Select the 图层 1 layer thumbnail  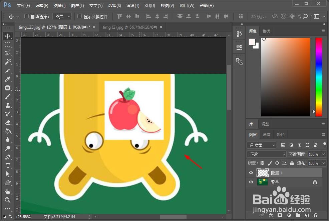(263, 173)
